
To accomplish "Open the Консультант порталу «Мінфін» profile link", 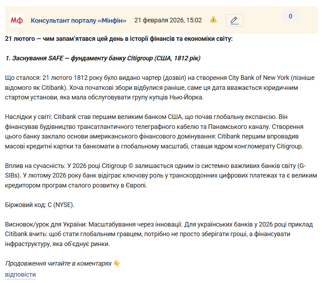I will 79,21.
